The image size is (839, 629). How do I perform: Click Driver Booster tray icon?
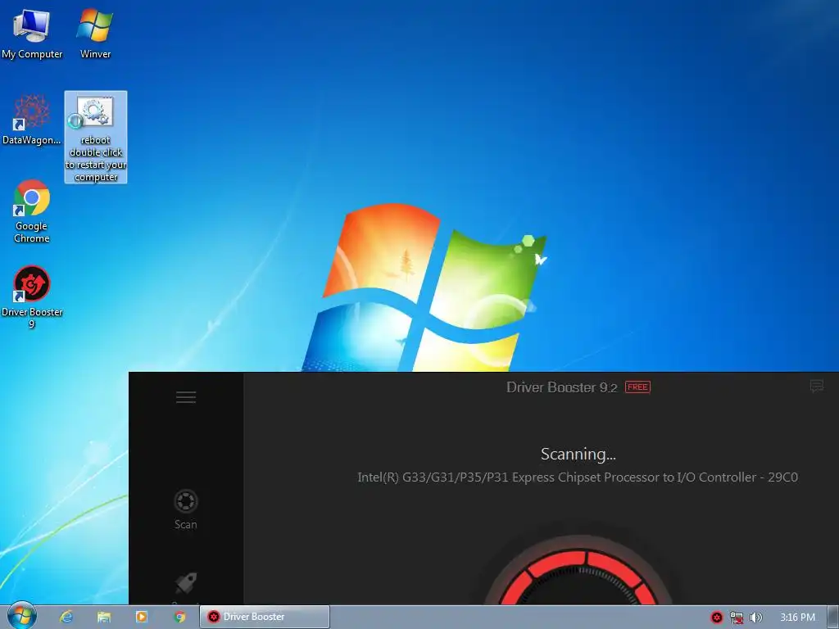tap(716, 618)
